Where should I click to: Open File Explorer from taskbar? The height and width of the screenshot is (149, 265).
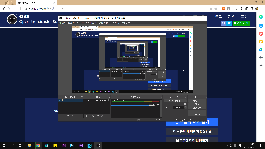click(x=29, y=145)
